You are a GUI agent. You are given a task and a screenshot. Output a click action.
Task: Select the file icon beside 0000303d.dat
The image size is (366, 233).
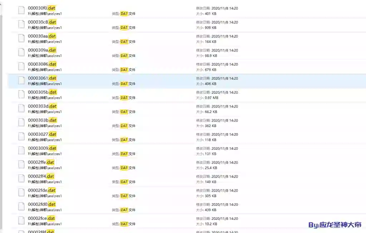coord(21,108)
